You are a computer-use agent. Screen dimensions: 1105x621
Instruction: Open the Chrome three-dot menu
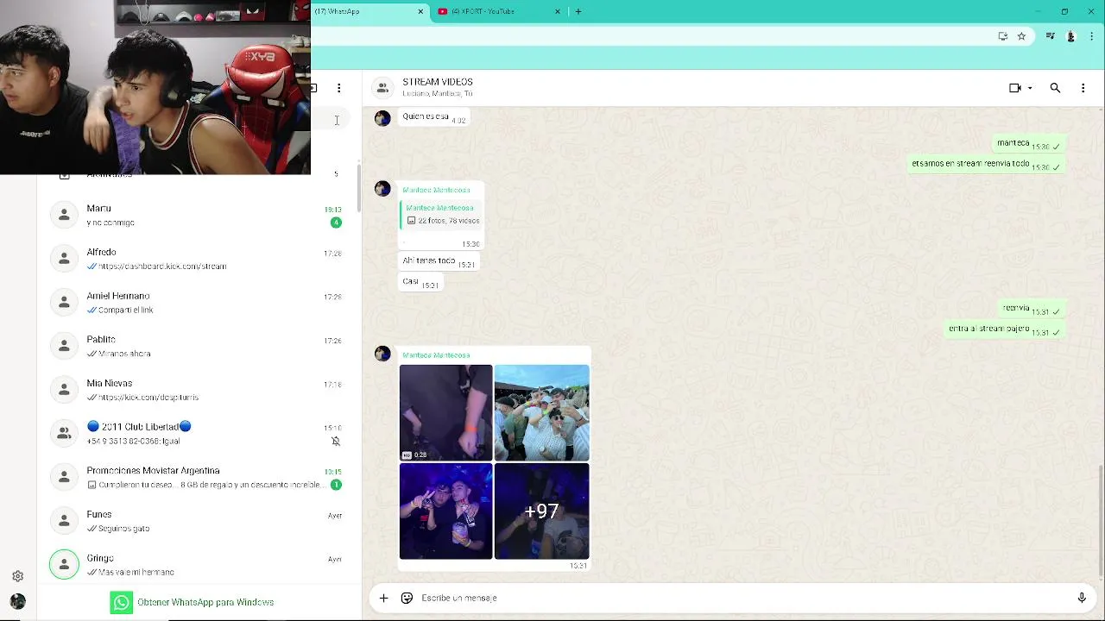click(x=1092, y=36)
